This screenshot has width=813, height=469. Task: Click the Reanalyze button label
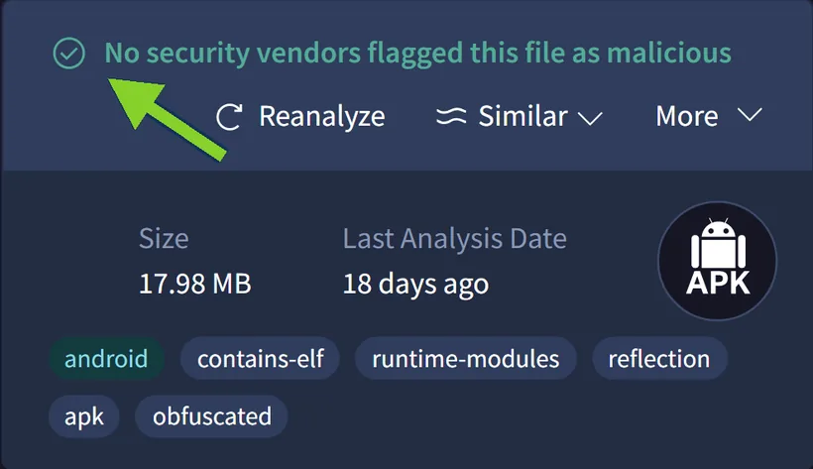pos(322,116)
